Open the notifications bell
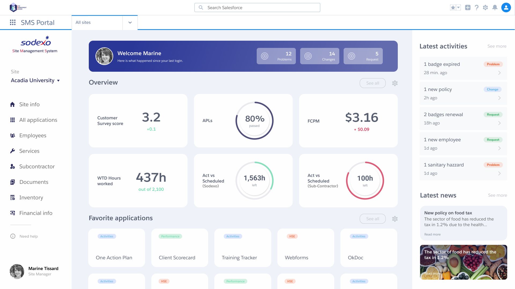Screen dimensions: 515x289 point(495,7)
